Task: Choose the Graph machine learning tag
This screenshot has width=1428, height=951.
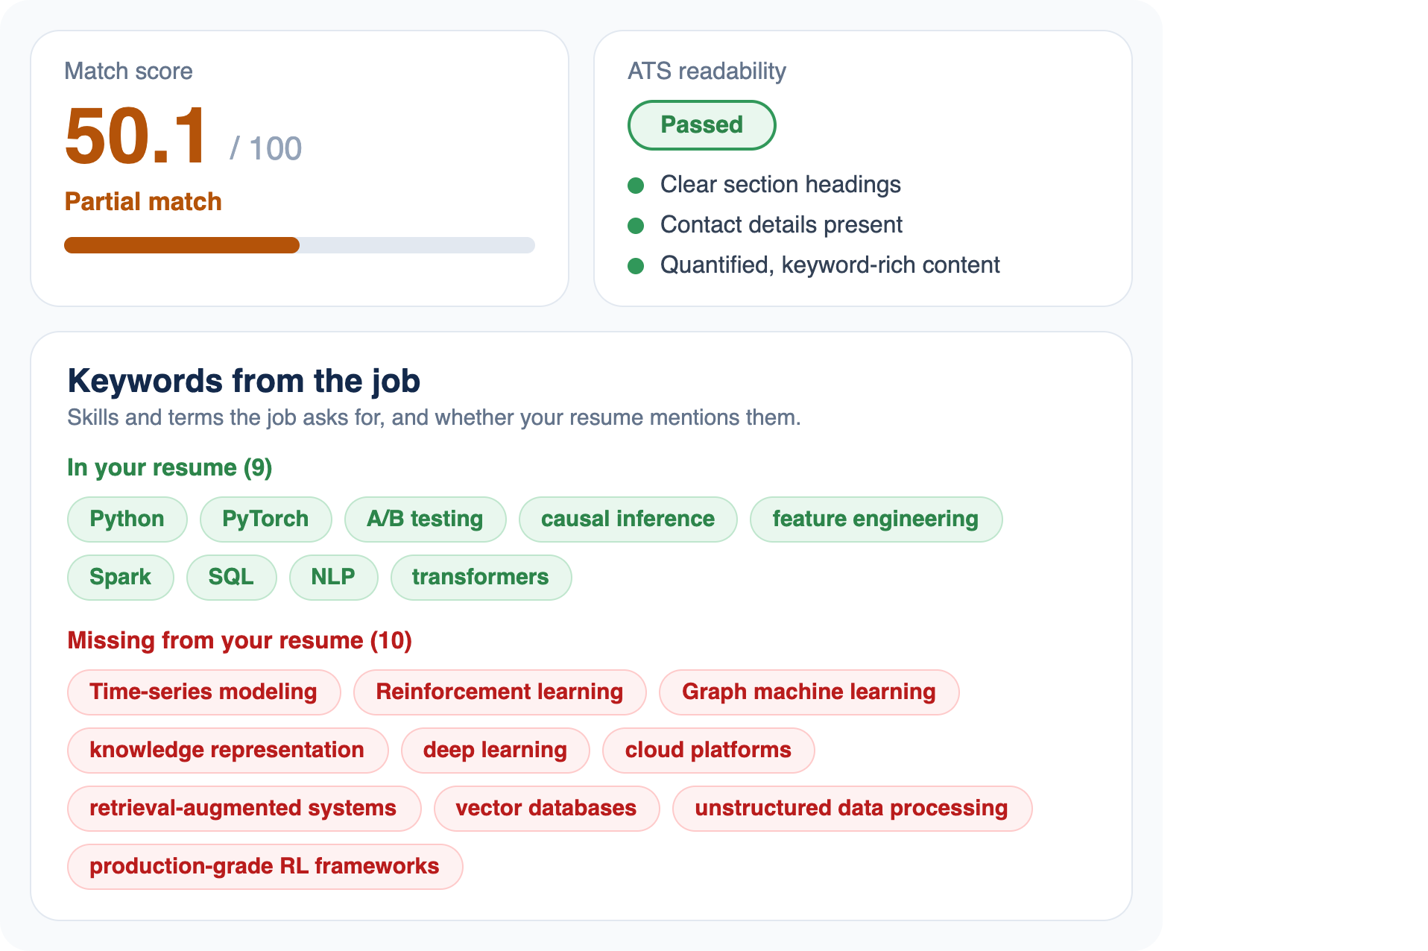Action: 809,692
